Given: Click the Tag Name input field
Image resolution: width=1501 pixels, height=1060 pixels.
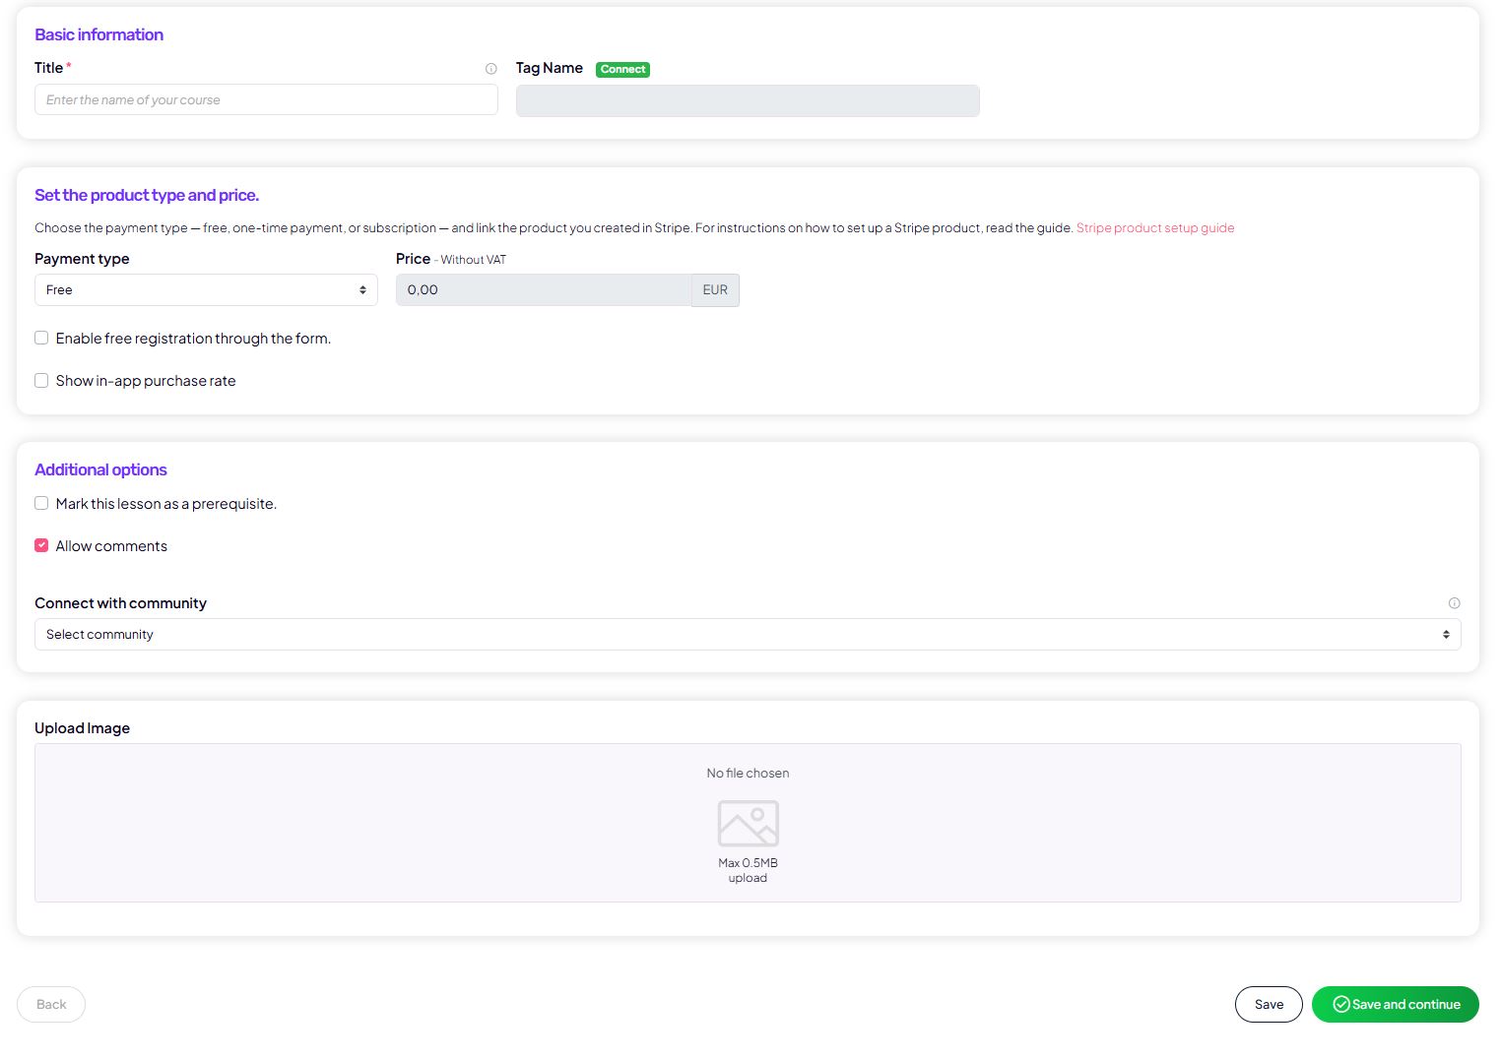Looking at the screenshot, I should (x=747, y=101).
